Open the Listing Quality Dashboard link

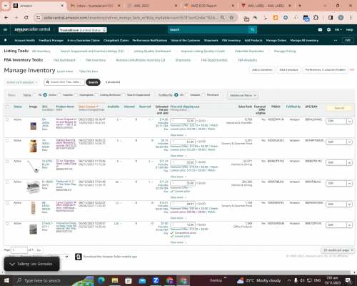coord(152,51)
